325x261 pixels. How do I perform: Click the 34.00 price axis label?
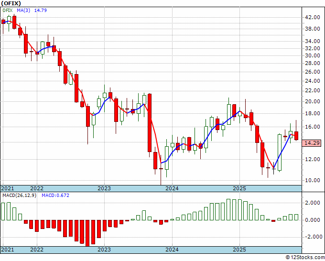click(x=313, y=41)
